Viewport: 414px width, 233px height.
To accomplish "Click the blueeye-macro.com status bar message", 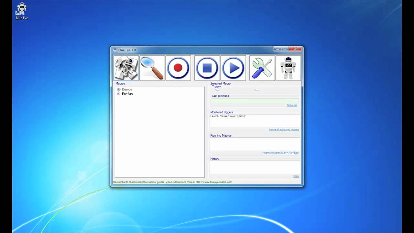I will [173, 182].
